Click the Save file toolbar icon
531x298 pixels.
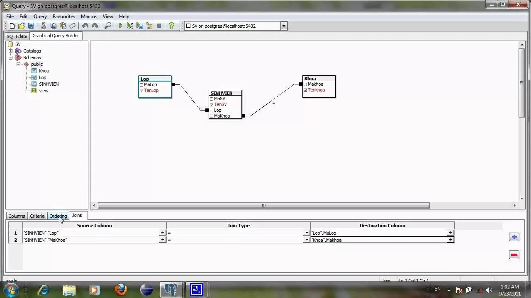pos(31,26)
